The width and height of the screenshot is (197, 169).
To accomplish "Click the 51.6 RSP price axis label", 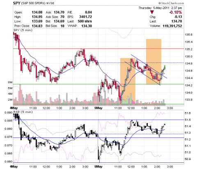I will (188, 113).
